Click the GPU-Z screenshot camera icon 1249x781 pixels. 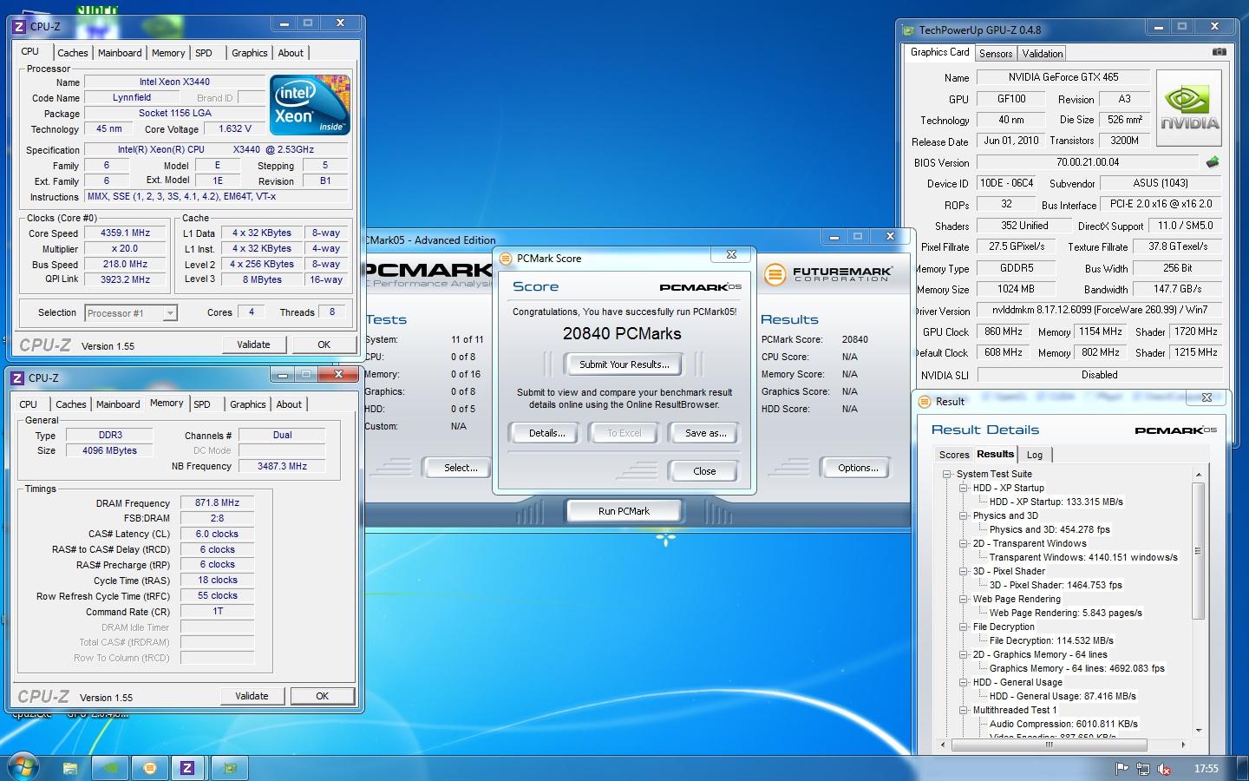[1219, 52]
